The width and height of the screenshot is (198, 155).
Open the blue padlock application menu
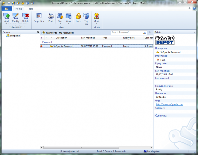pos(7,9)
